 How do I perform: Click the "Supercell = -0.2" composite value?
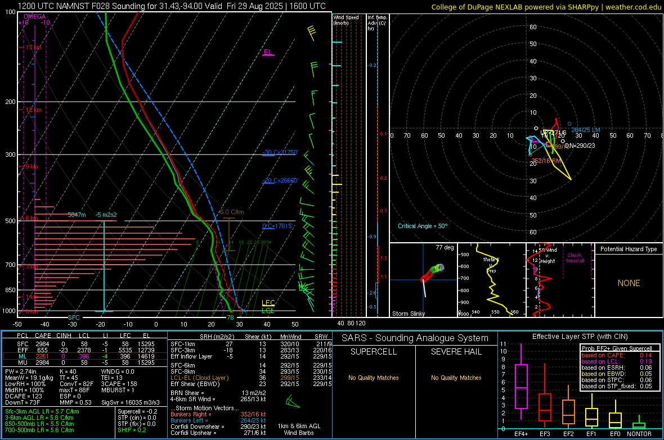[138, 411]
